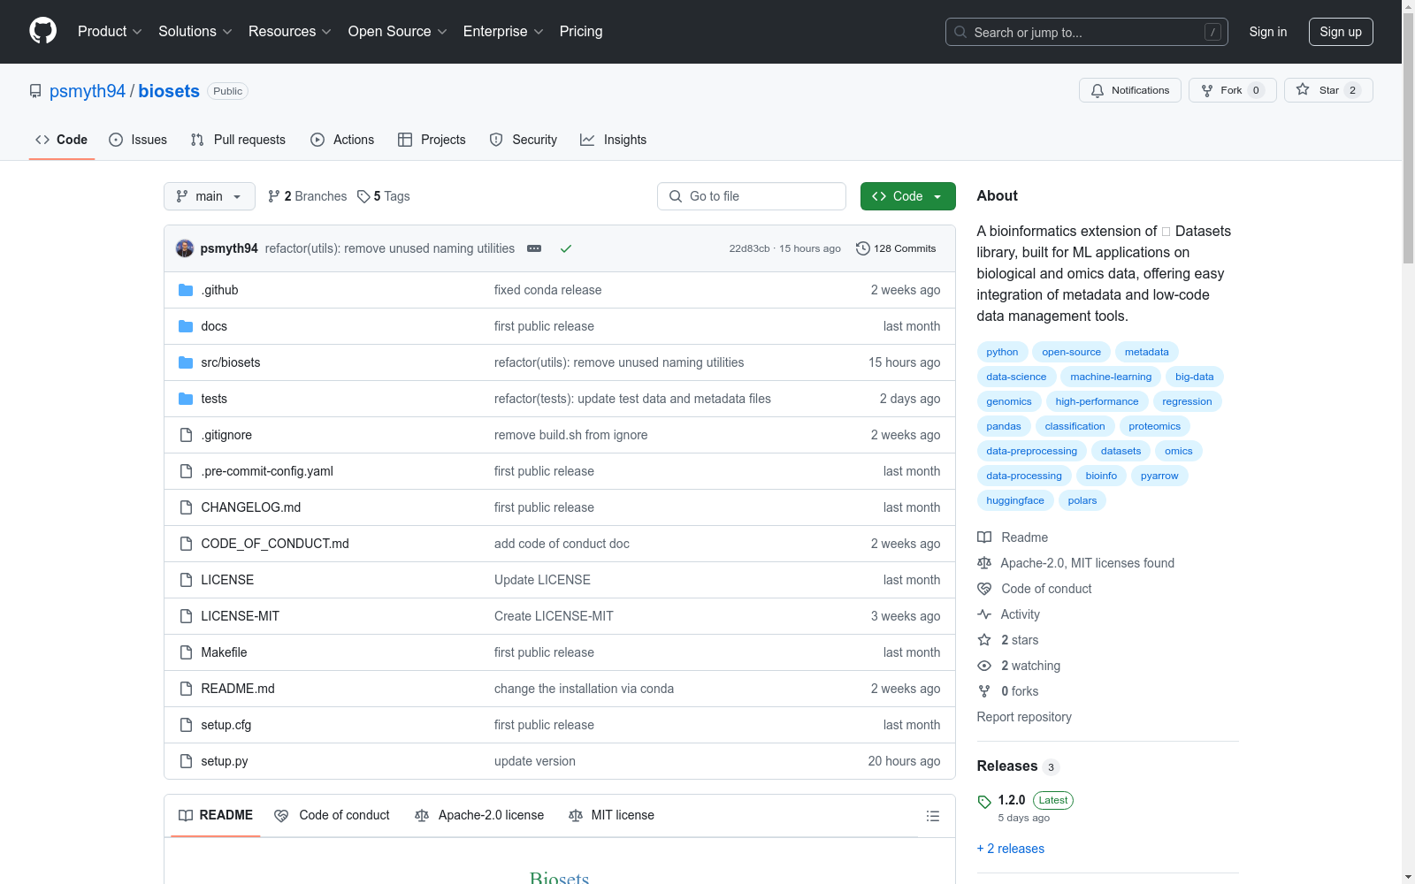Switch to the Issues tab
This screenshot has height=884, width=1415.
click(138, 140)
